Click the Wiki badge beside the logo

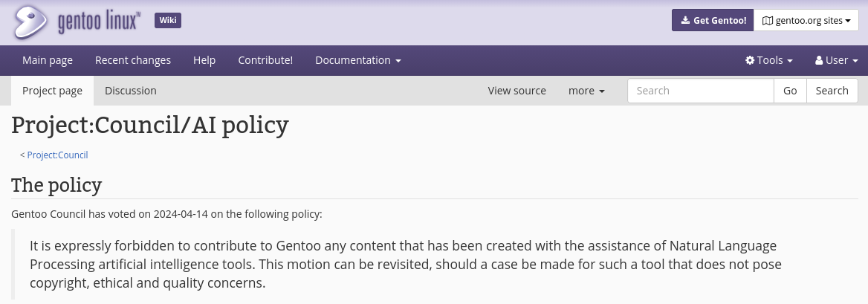(x=168, y=21)
